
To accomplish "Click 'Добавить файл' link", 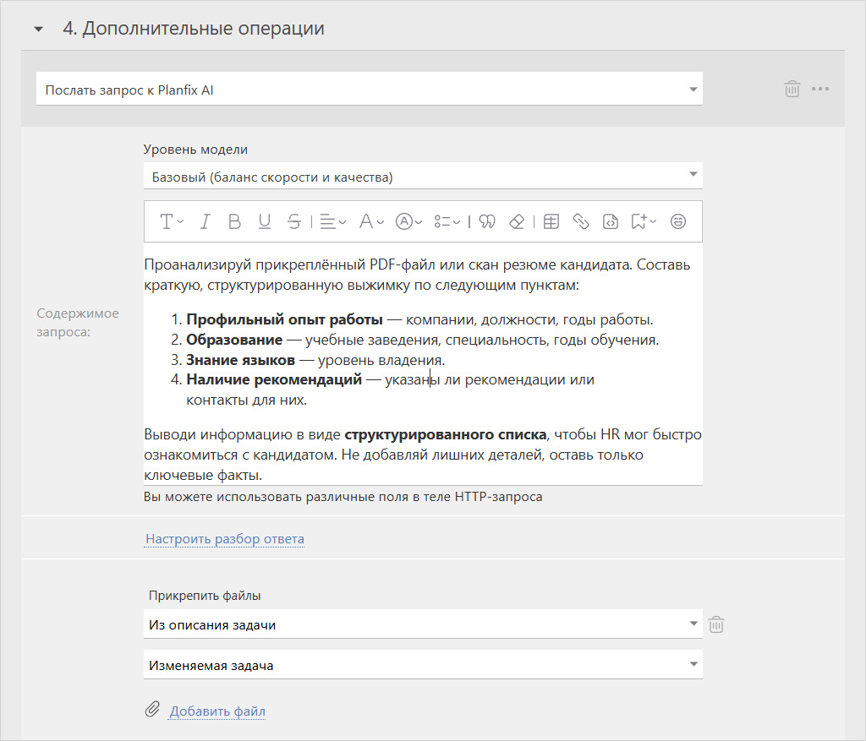I will tap(217, 711).
